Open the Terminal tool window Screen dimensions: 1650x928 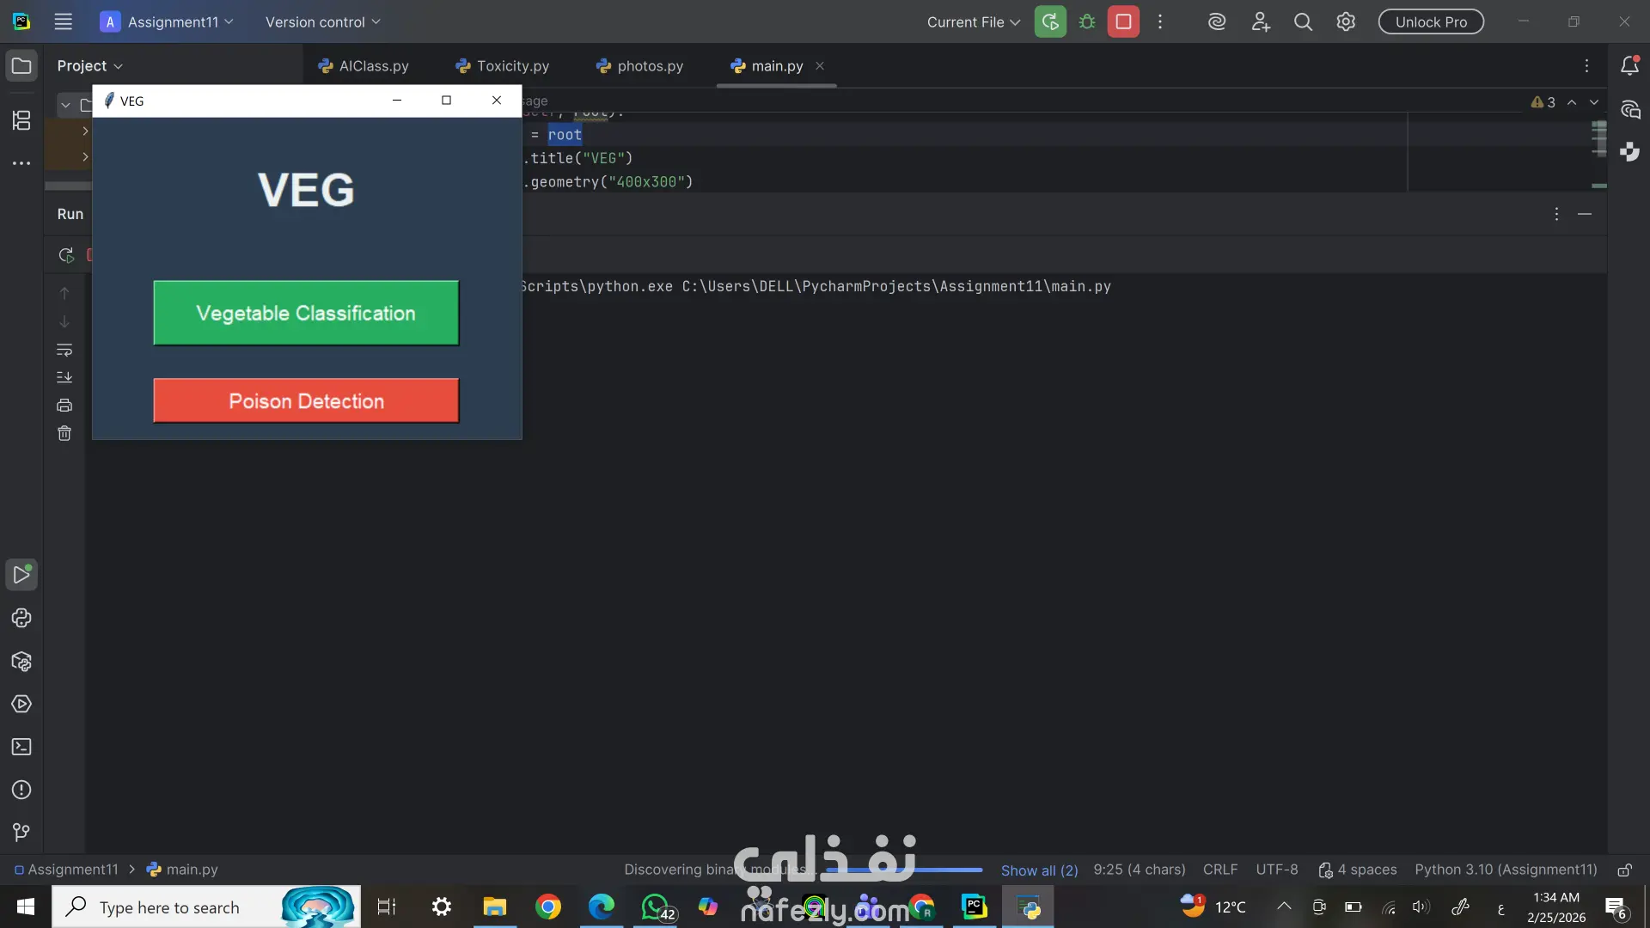click(21, 747)
